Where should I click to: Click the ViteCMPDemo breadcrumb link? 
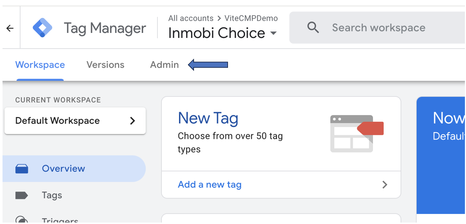(x=251, y=18)
